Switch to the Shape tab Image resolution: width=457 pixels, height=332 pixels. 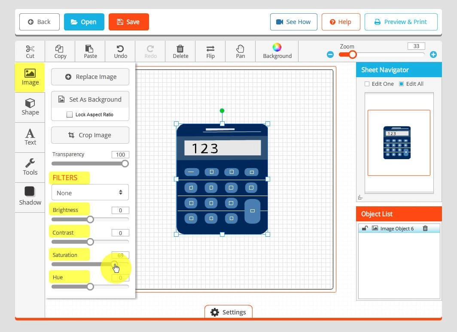point(30,107)
